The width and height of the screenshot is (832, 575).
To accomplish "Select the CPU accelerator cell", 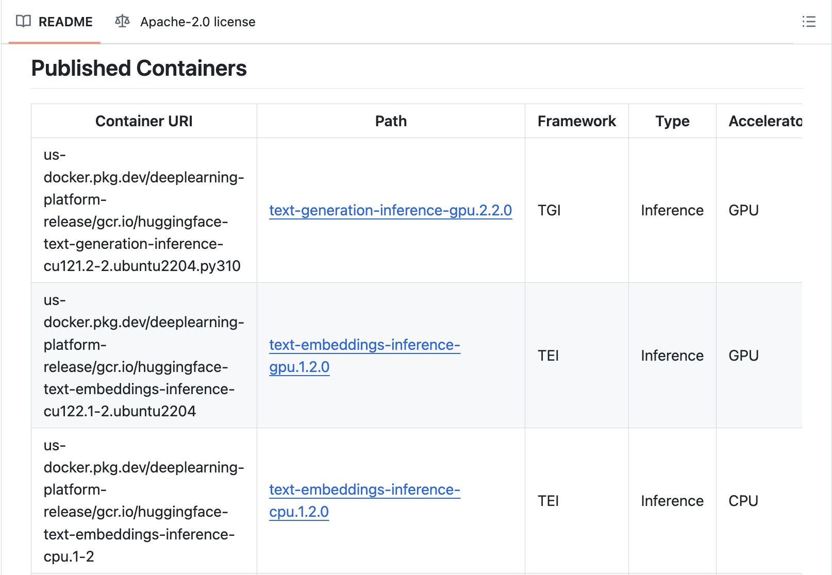I will [759, 501].
